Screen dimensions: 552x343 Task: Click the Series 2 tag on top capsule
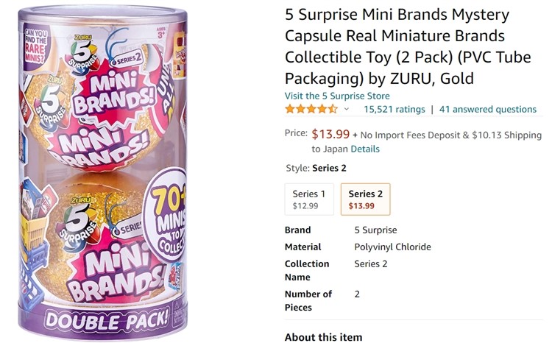[x=127, y=60]
